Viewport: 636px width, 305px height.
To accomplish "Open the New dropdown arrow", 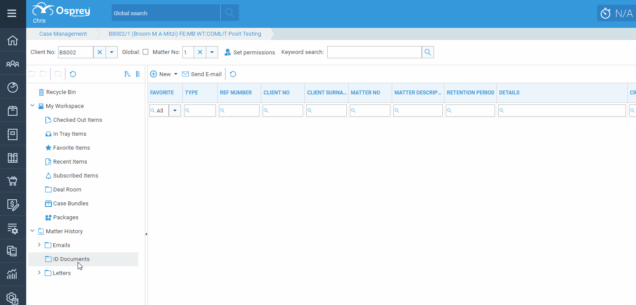I will (176, 74).
